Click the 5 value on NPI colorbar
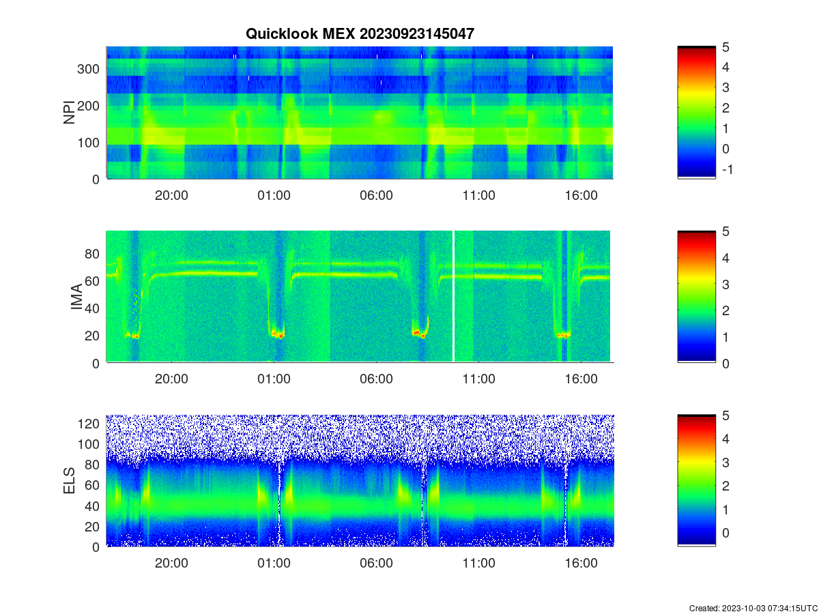 pos(725,46)
